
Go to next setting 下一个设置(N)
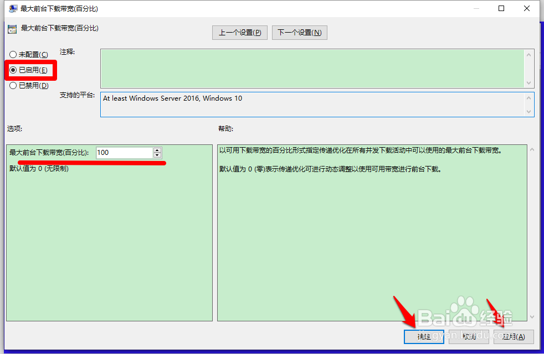point(299,33)
